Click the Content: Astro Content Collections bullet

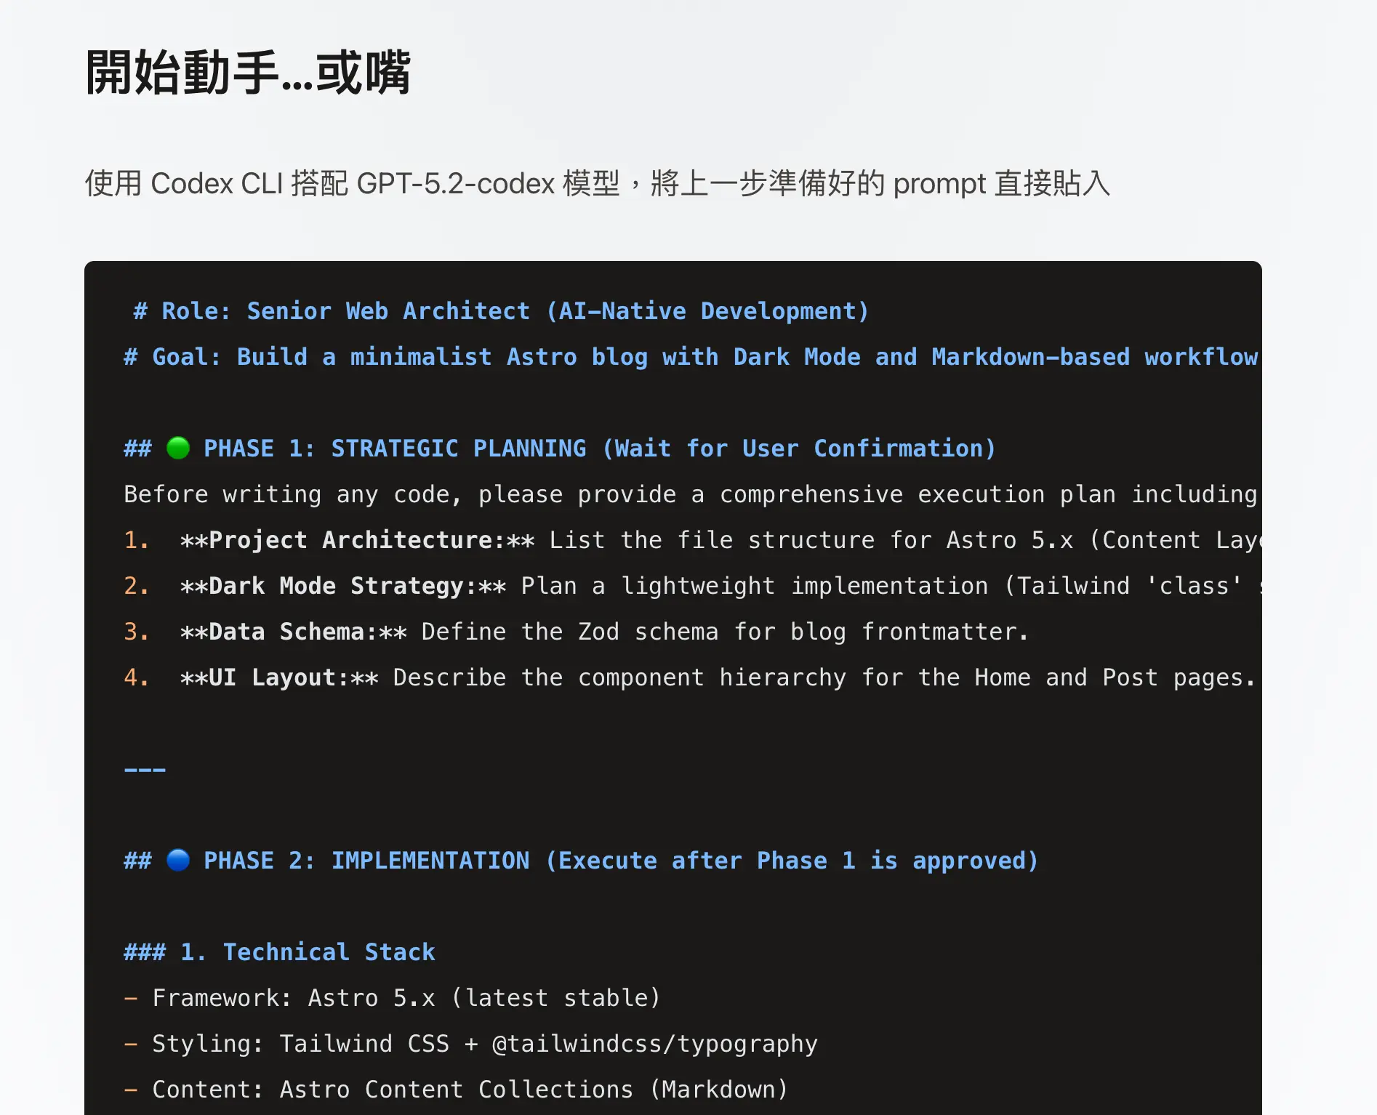point(458,1088)
